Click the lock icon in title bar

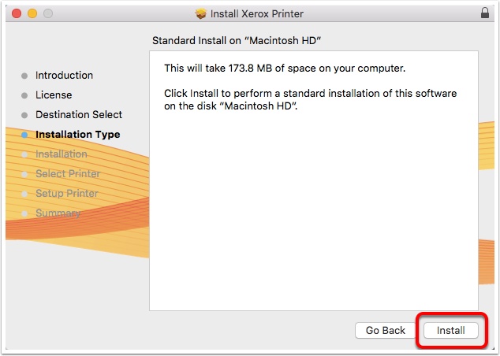click(485, 13)
